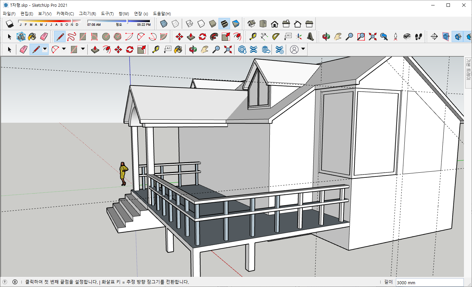This screenshot has width=472, height=287.
Task: Switch to Top standard view
Action: tap(263, 24)
